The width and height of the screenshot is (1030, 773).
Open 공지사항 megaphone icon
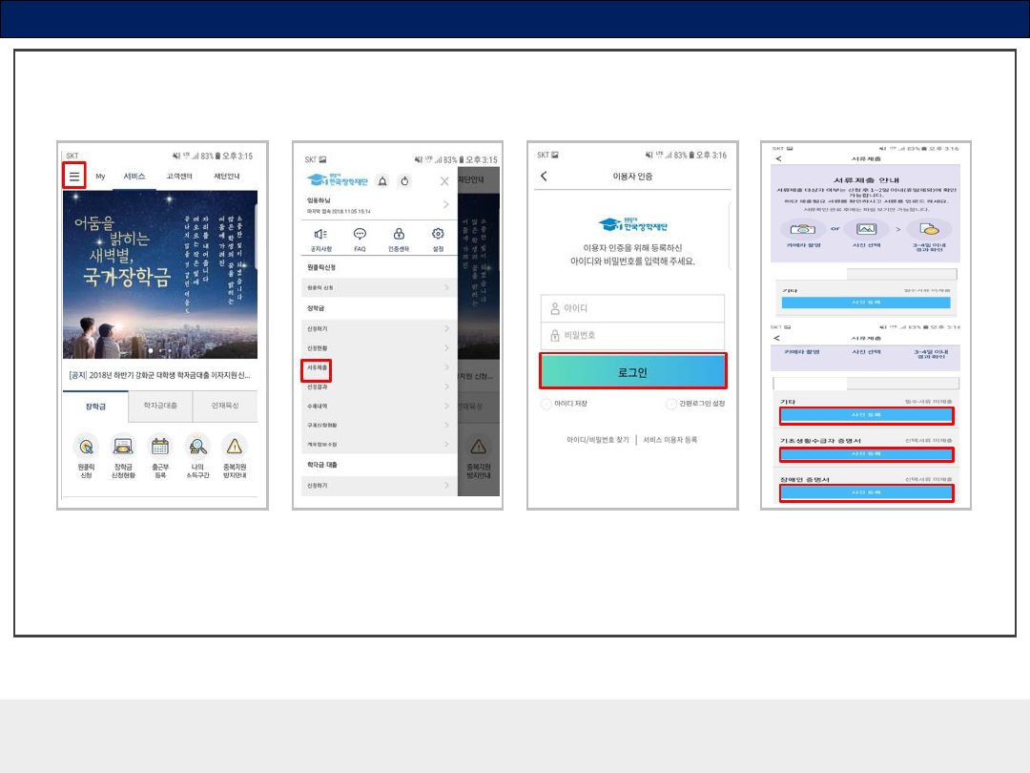[320, 235]
